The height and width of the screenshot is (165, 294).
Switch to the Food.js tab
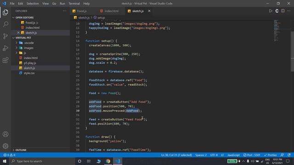click(82, 11)
